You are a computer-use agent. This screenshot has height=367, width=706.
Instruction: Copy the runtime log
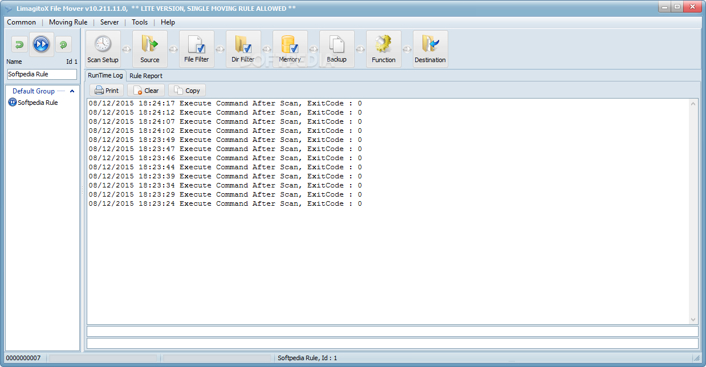[x=187, y=91]
